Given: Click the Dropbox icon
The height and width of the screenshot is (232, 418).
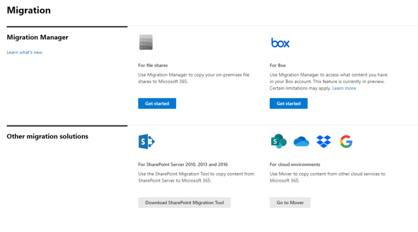Looking at the screenshot, I should 324,142.
